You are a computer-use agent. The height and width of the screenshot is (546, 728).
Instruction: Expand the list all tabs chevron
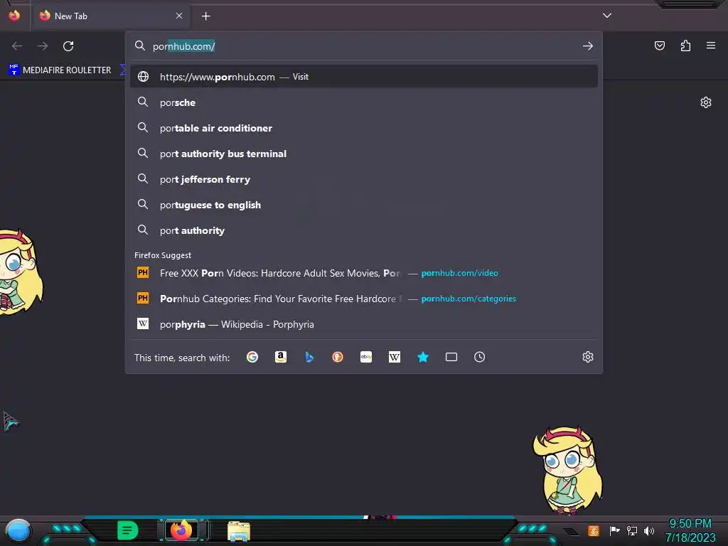pos(607,16)
